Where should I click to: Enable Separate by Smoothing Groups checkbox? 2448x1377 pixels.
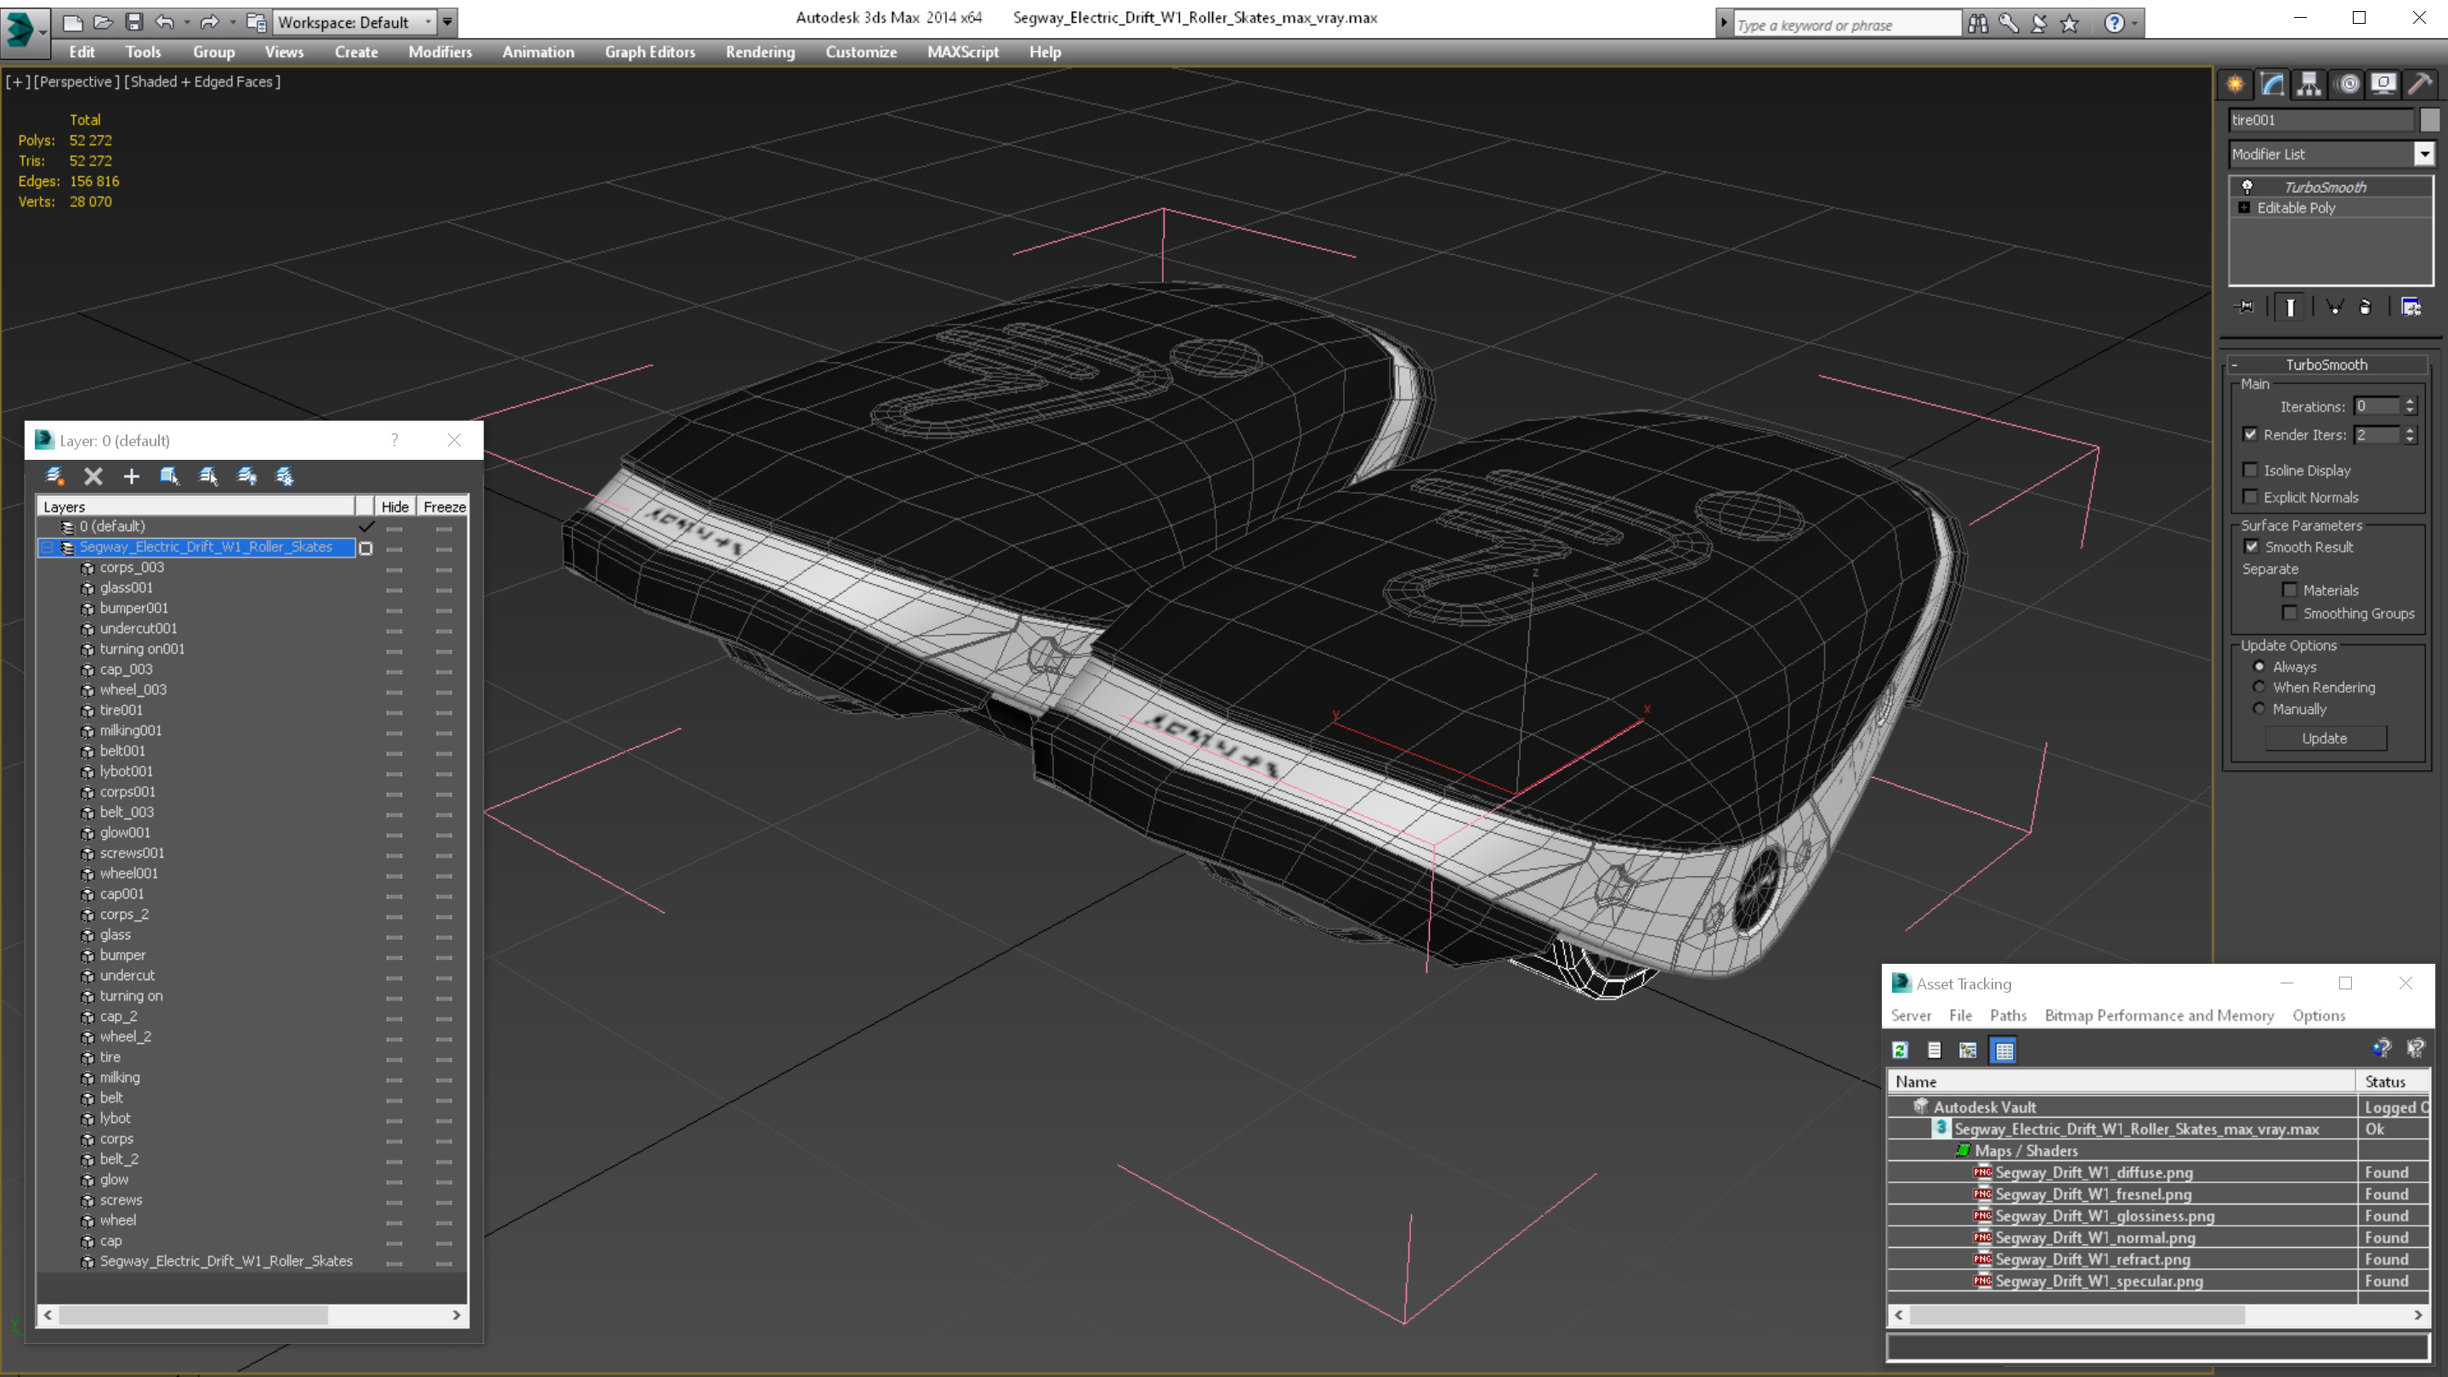click(x=2290, y=613)
